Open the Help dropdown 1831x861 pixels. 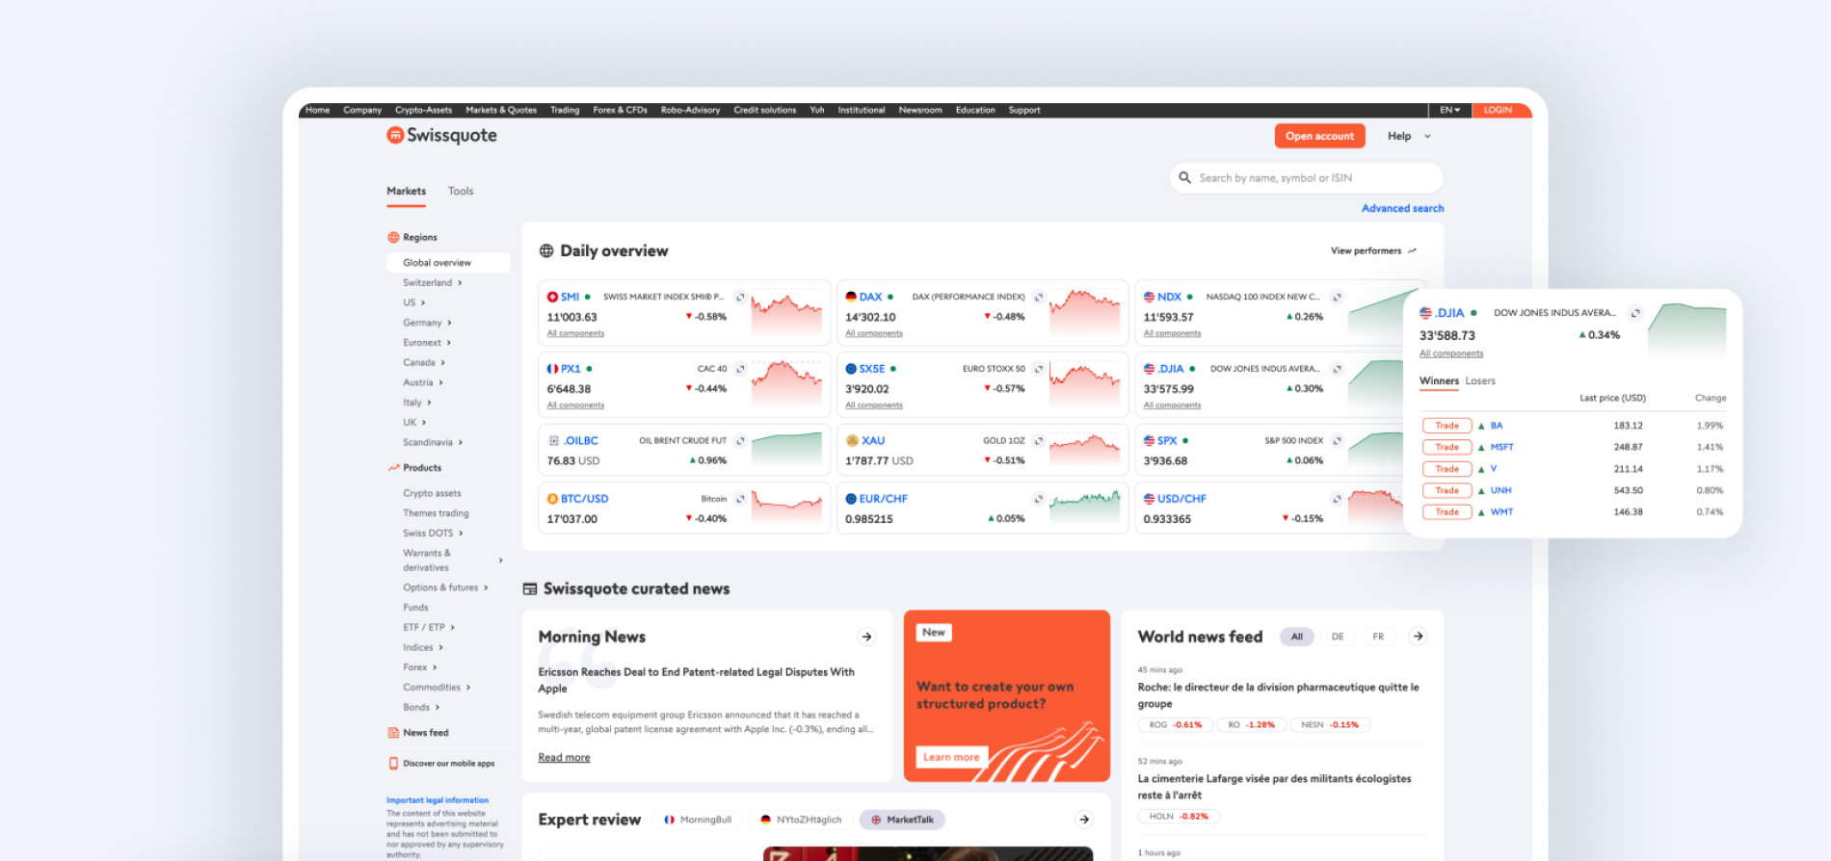1409,136
